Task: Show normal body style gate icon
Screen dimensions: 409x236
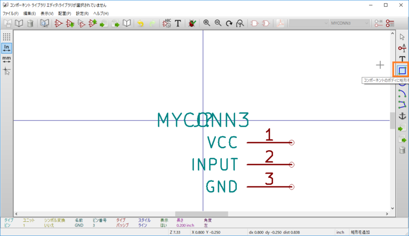Action: coord(254,23)
